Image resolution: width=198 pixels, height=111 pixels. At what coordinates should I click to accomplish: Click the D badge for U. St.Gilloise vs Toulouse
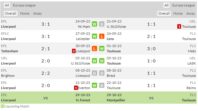click(102, 24)
